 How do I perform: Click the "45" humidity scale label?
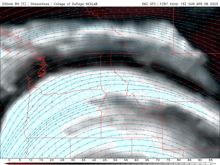pyautogui.click(x=105, y=160)
